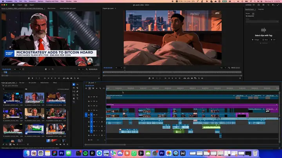The height and width of the screenshot is (158, 282).
Task: Open Source monitor button editor plus
Action: click(99, 78)
